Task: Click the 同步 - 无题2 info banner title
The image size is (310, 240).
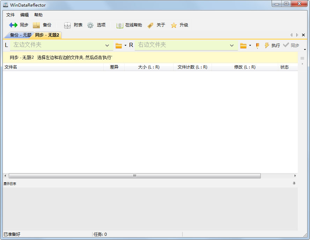Action: 22,57
